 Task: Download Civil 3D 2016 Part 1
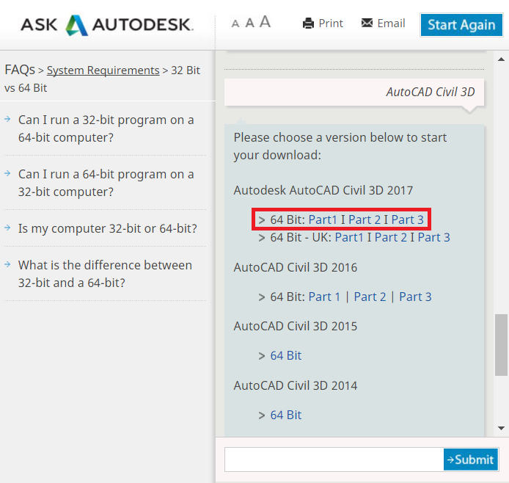coord(324,297)
